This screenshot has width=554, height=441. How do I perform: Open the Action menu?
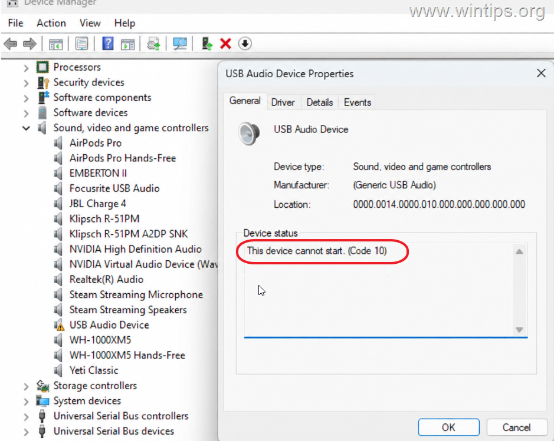(x=51, y=24)
